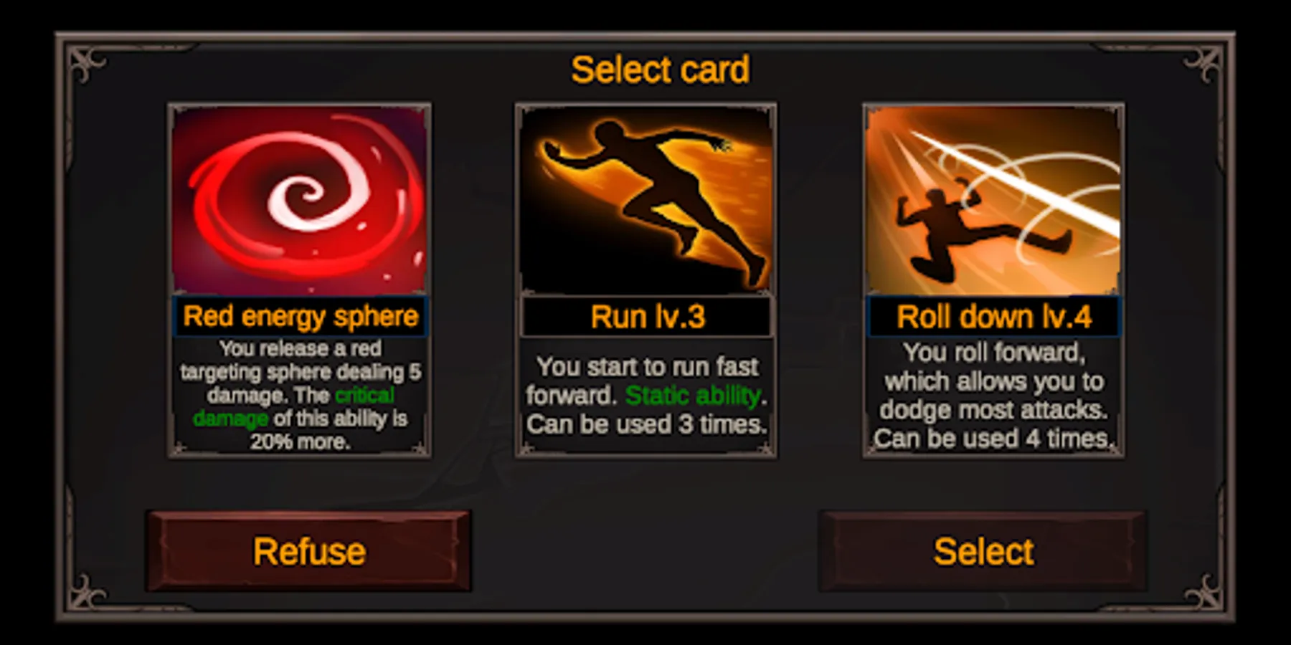Click the Refuse button
The width and height of the screenshot is (1291, 645).
pos(309,551)
